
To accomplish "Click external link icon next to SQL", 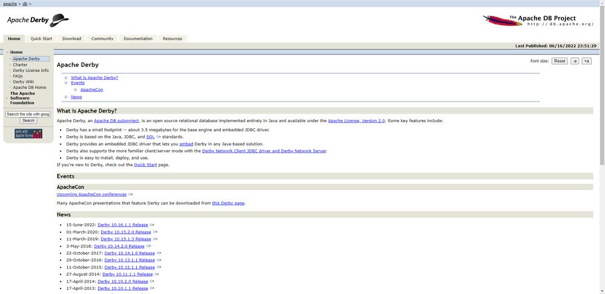I will [159, 137].
